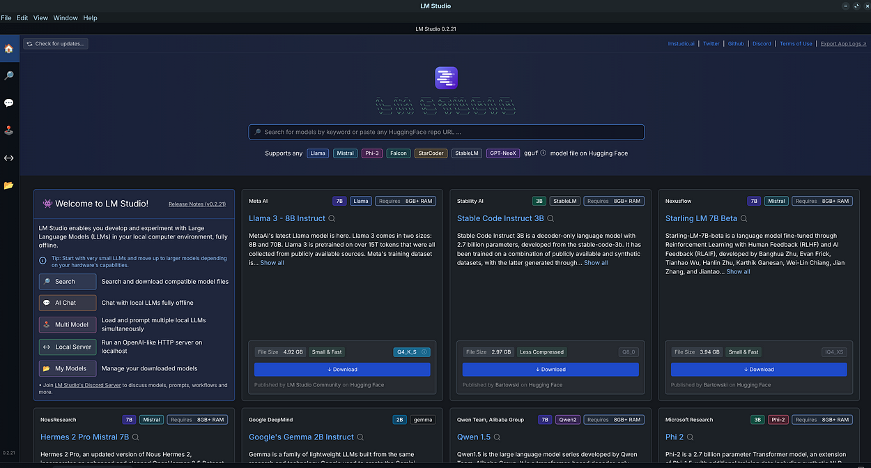Click the AI Chat button in Welcome panel
Viewport: 871px width, 468px height.
[x=68, y=303]
